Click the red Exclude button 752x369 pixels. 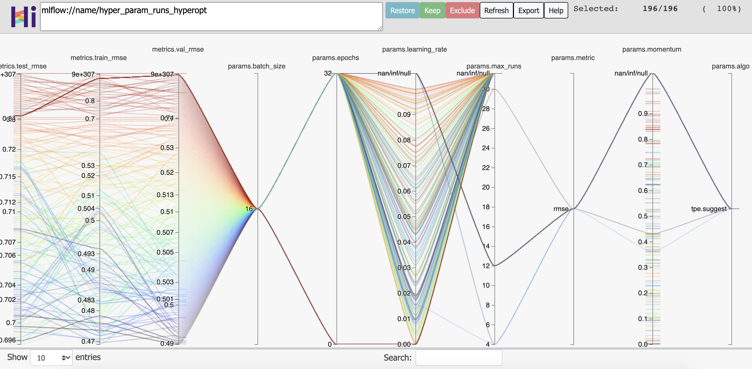(x=462, y=11)
